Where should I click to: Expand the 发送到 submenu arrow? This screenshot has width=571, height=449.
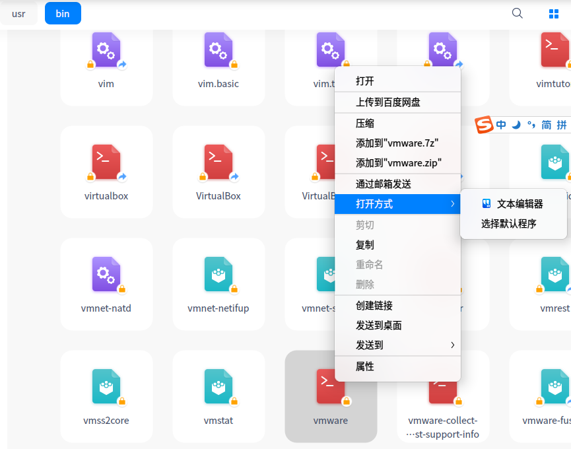(453, 345)
